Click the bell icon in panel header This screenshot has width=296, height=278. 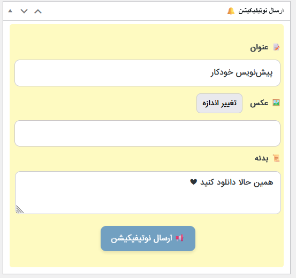[x=231, y=11]
